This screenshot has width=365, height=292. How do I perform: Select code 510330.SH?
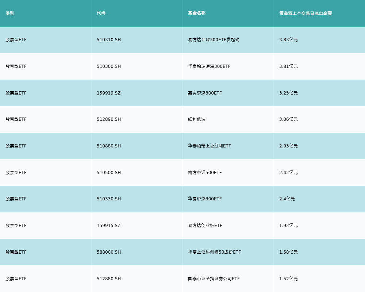pos(109,199)
